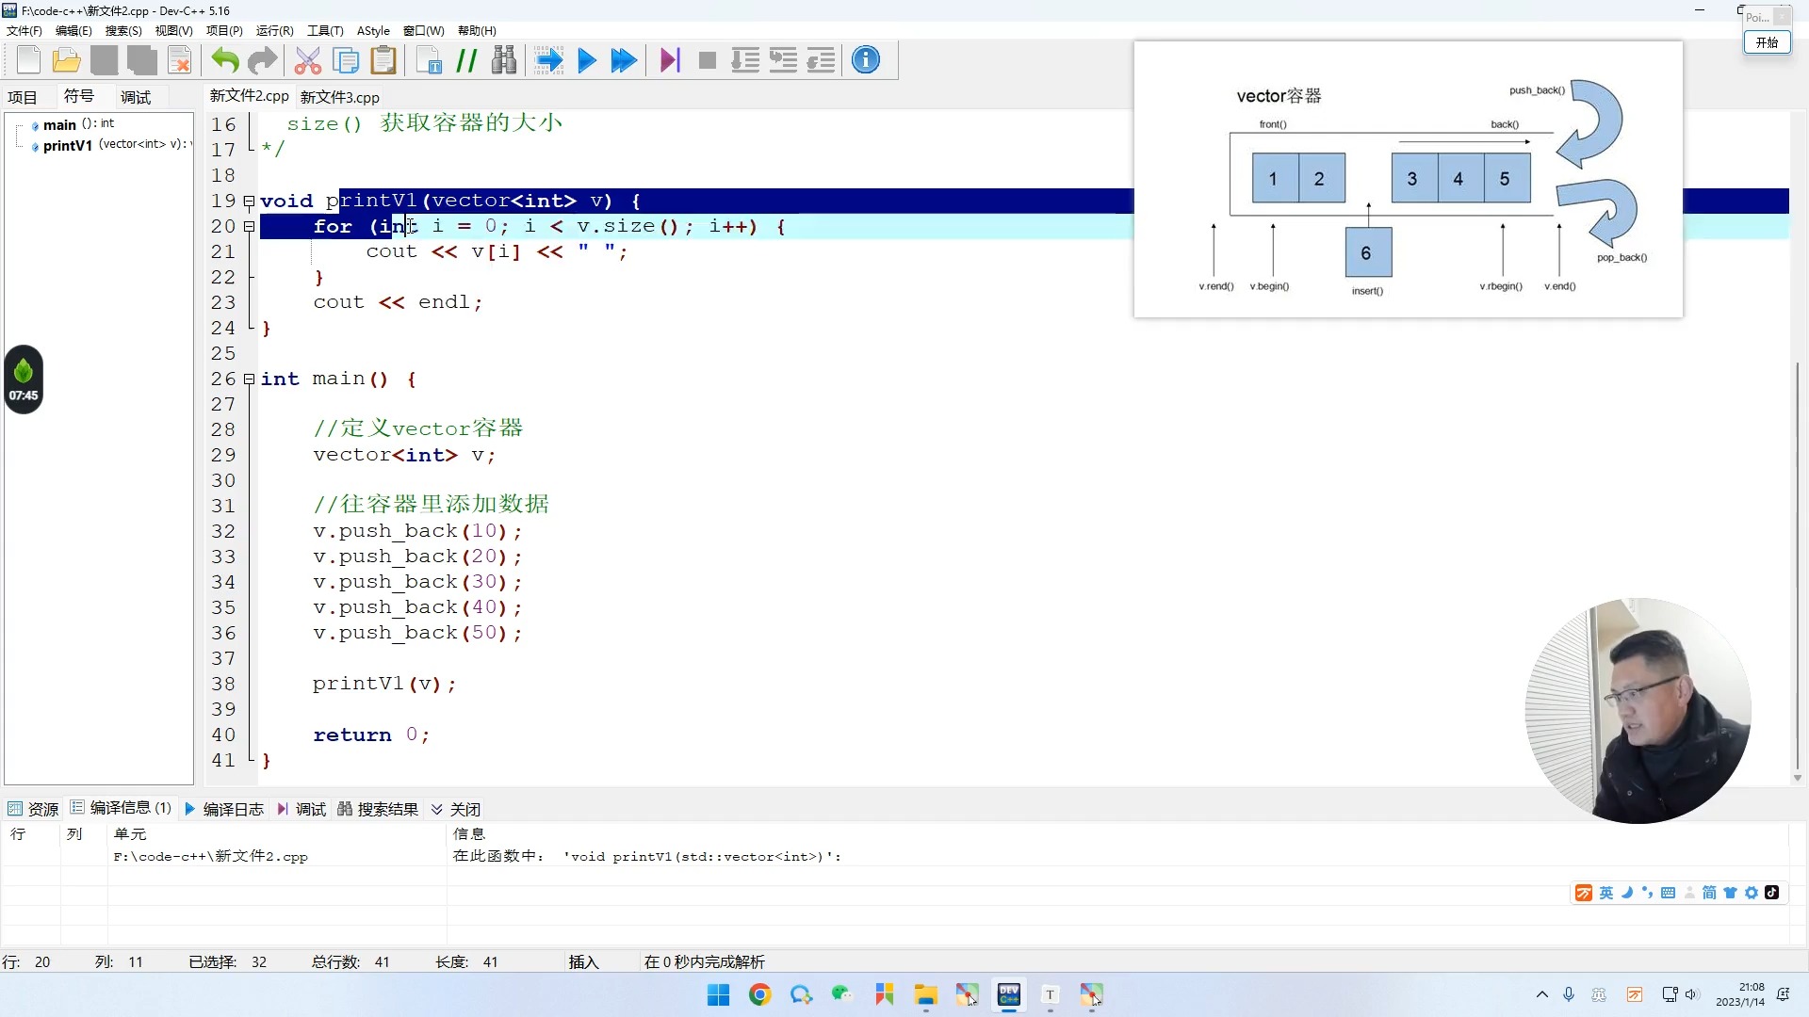Click the Open folder icon
Screen dimensions: 1809x1017
point(66,61)
